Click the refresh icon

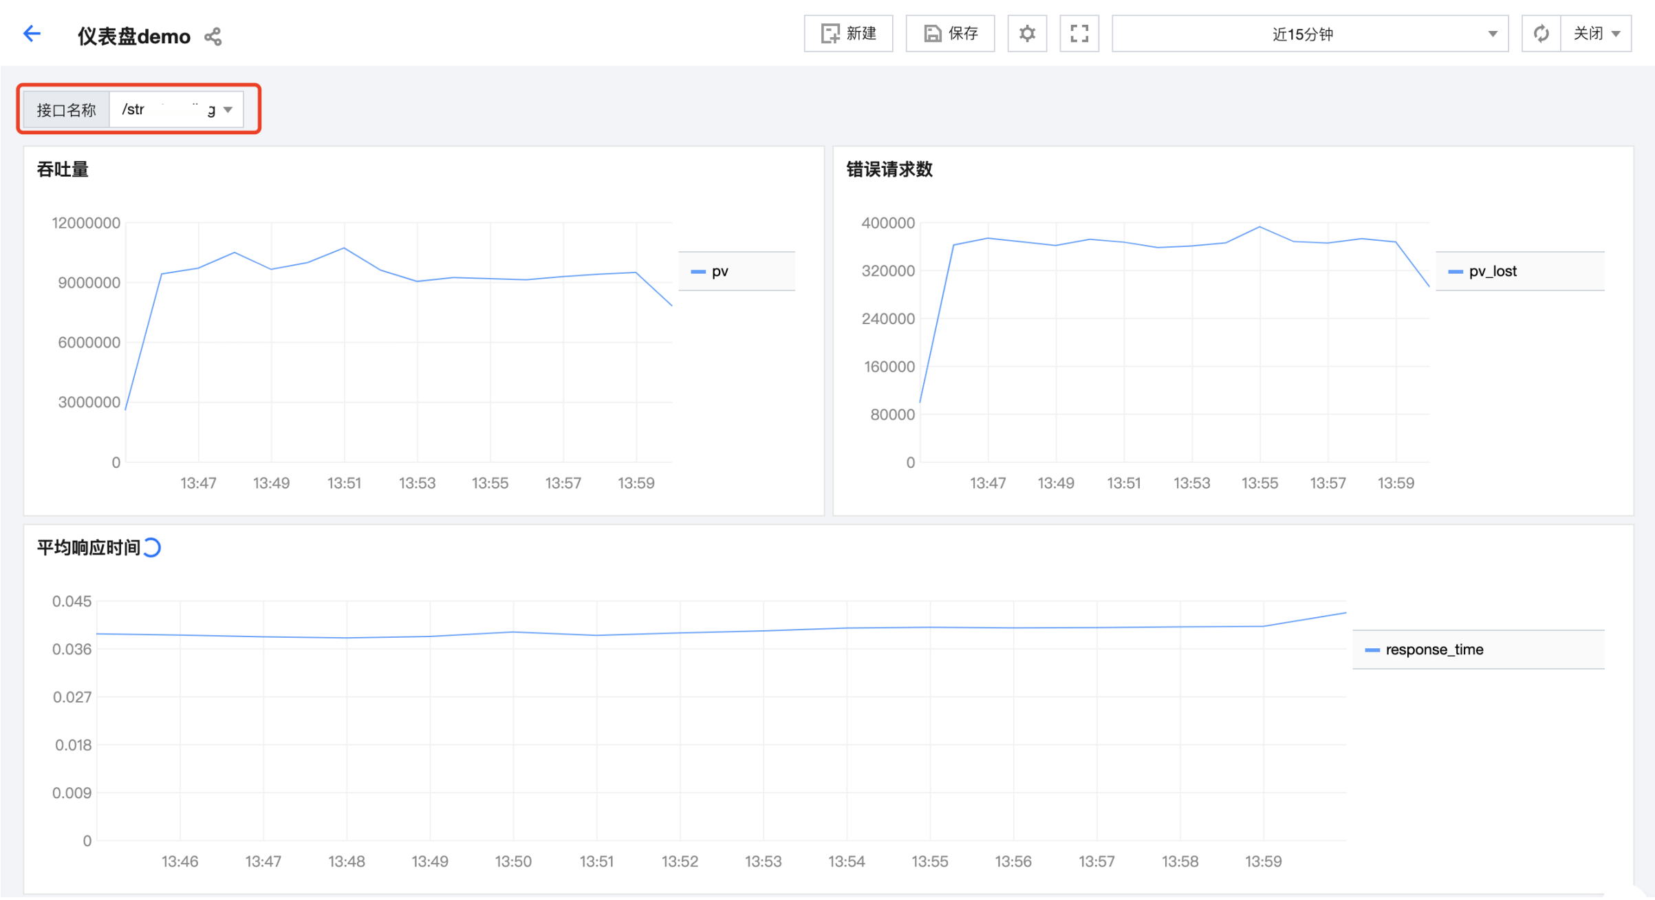1541,34
